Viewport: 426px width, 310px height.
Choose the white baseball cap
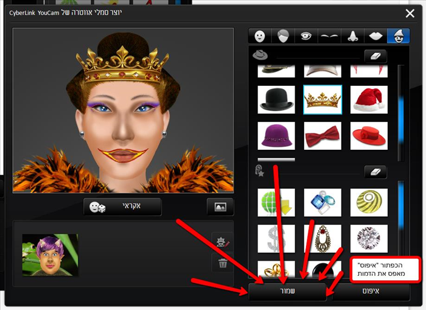(323, 71)
